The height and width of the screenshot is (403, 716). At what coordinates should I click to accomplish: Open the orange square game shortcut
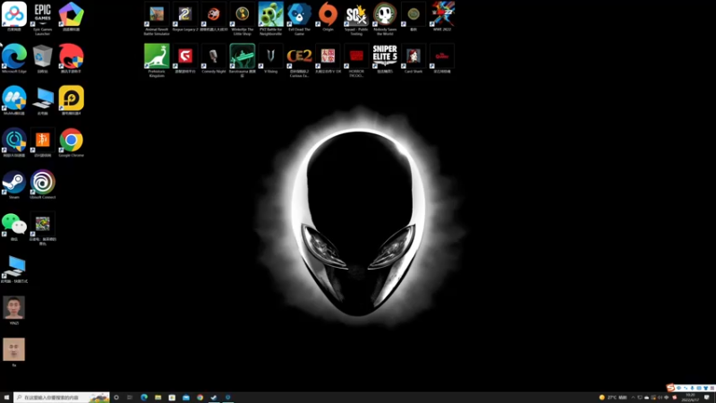click(x=42, y=141)
